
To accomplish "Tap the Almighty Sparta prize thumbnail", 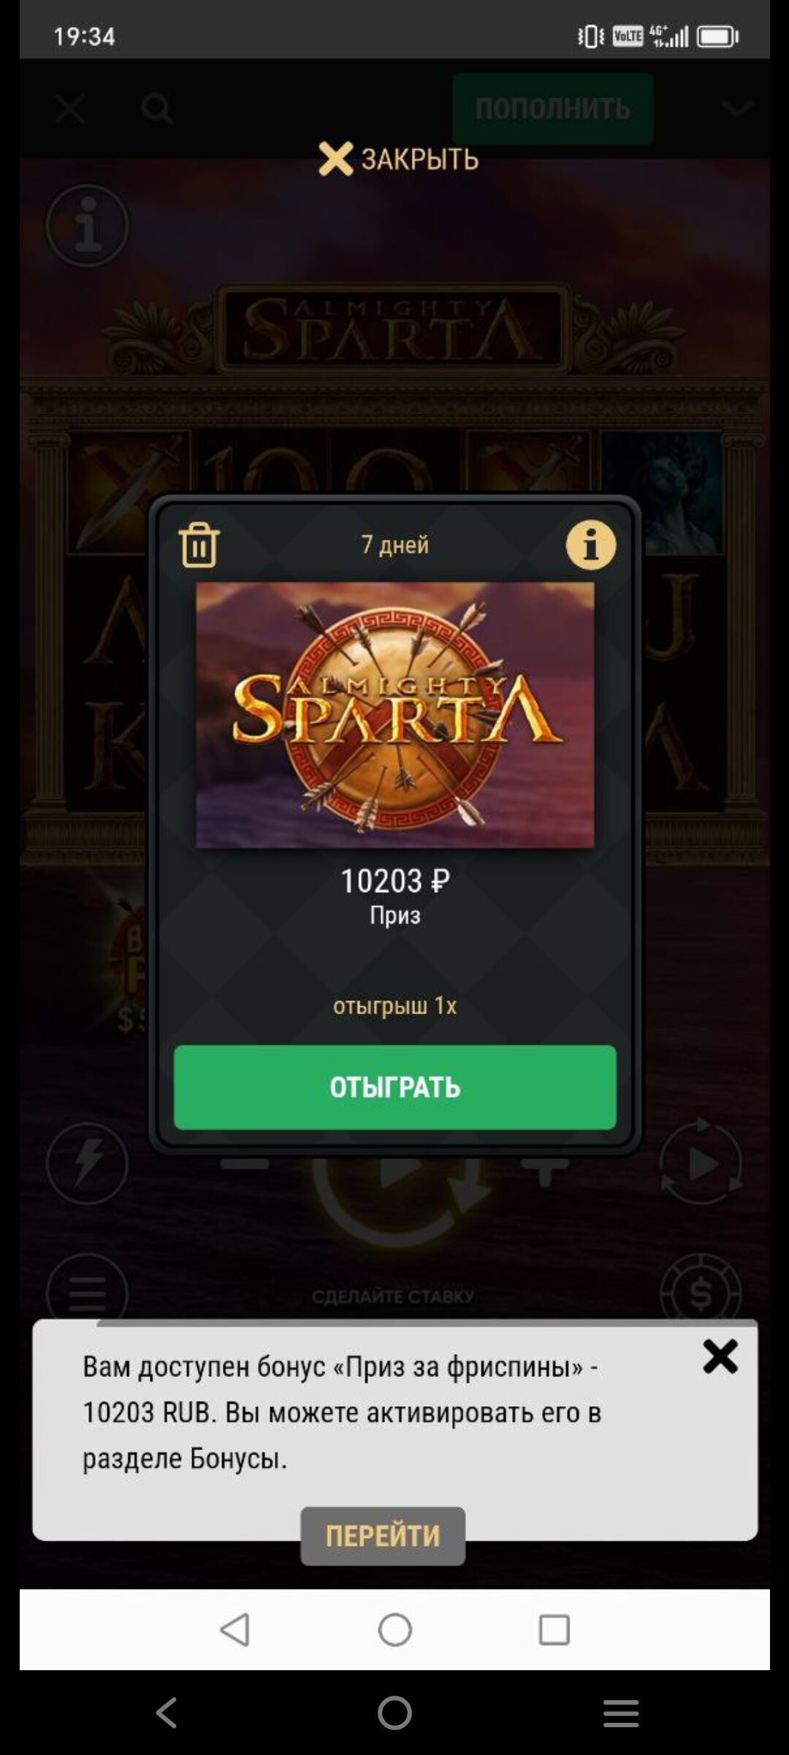I will coord(394,714).
